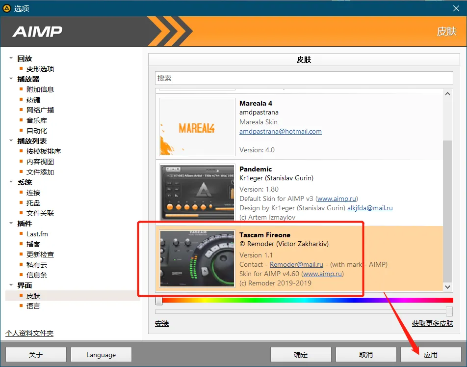Click the skin list scroll-down arrow
467x367 pixels.
click(447, 287)
